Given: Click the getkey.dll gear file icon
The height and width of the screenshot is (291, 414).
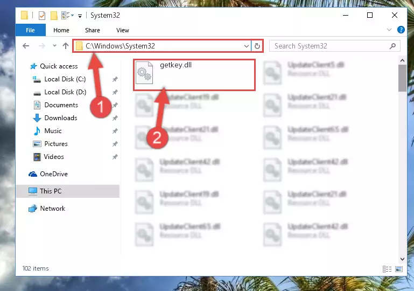Looking at the screenshot, I should coord(144,72).
